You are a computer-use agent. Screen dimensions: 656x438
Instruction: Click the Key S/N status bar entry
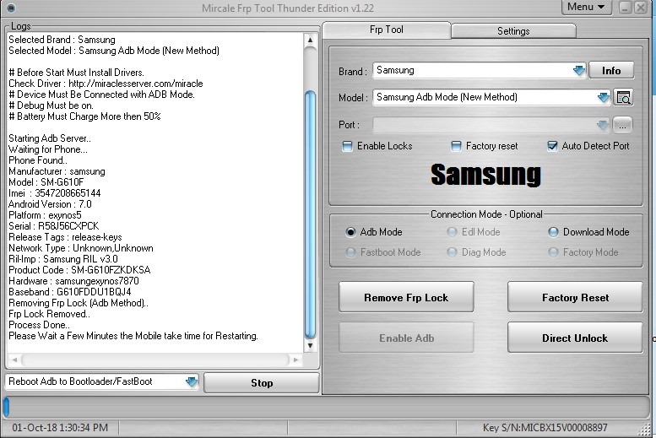tap(545, 428)
